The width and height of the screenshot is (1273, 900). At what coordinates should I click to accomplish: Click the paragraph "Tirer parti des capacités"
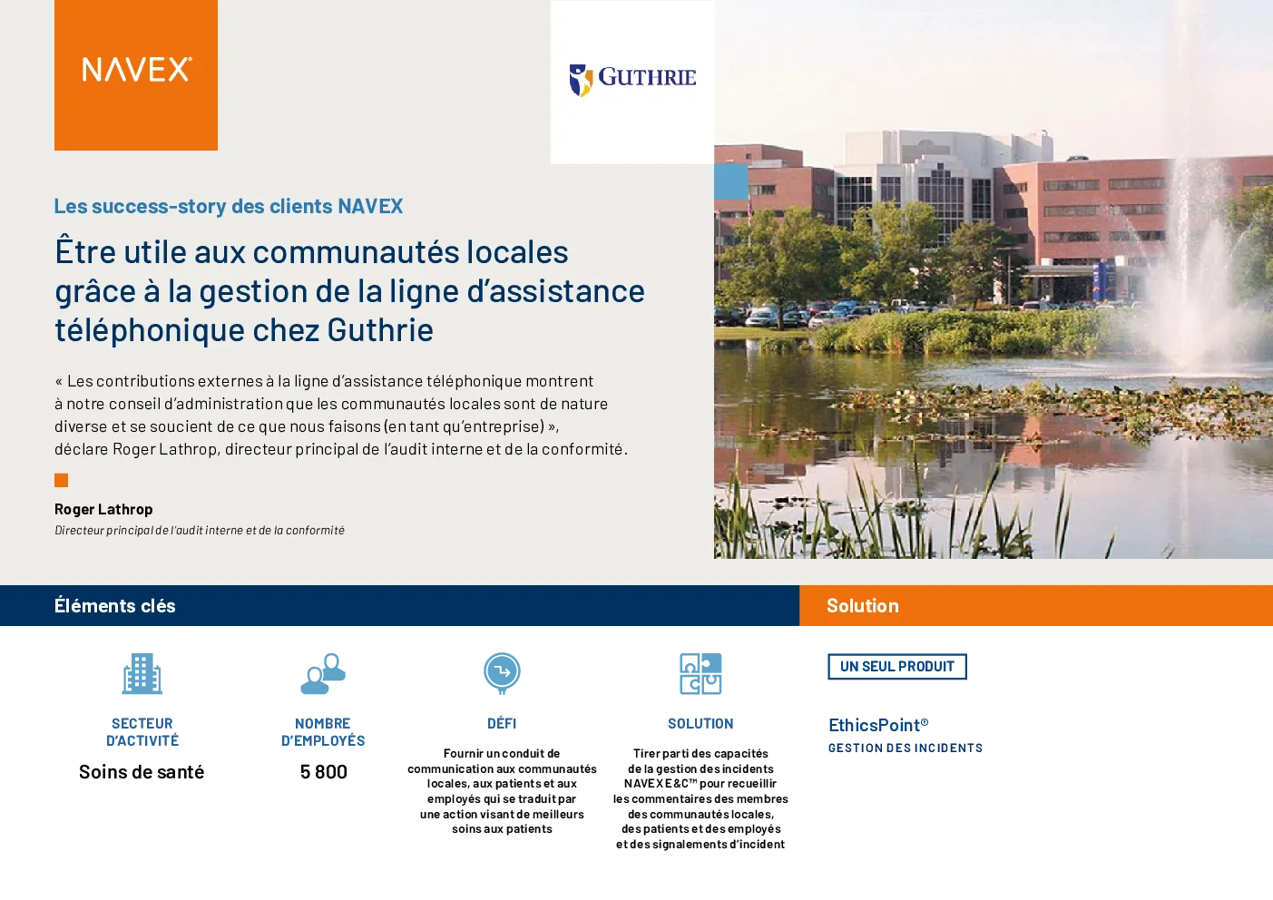pos(700,798)
